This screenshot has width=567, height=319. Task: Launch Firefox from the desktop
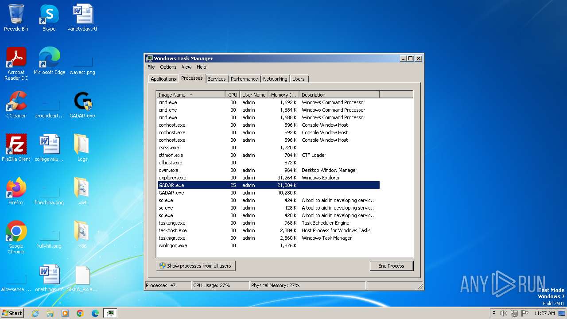click(16, 191)
